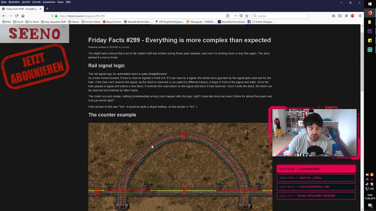Toggle reader view icon in address bar
The width and height of the screenshot is (376, 211).
[228, 16]
